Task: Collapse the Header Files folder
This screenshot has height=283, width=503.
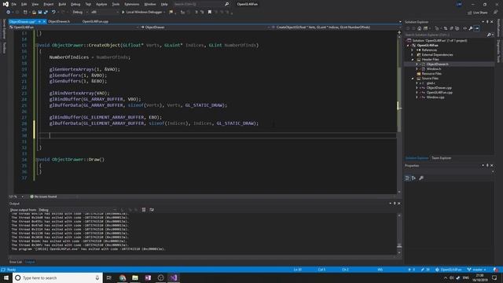Action: pyautogui.click(x=413, y=60)
